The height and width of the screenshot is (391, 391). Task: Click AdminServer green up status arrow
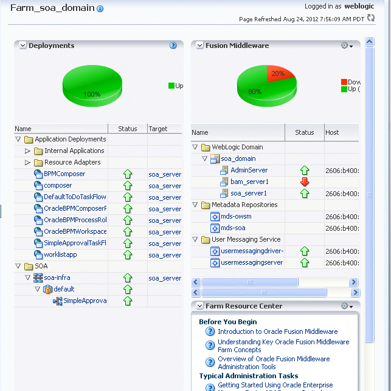(305, 171)
